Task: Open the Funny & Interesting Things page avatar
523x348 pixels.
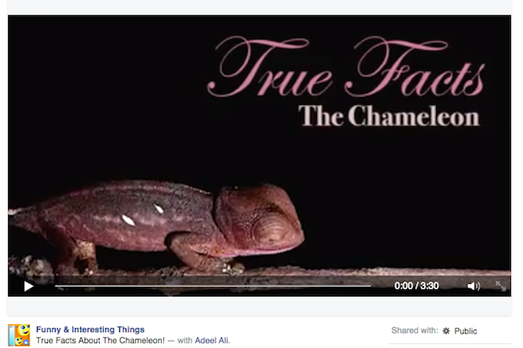Action: click(x=19, y=335)
